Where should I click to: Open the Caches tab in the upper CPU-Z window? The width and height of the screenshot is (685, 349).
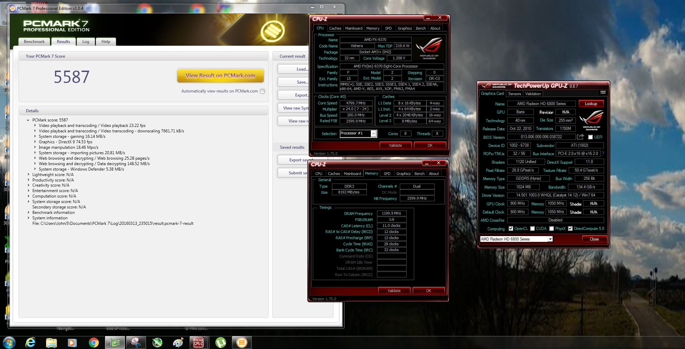[335, 28]
